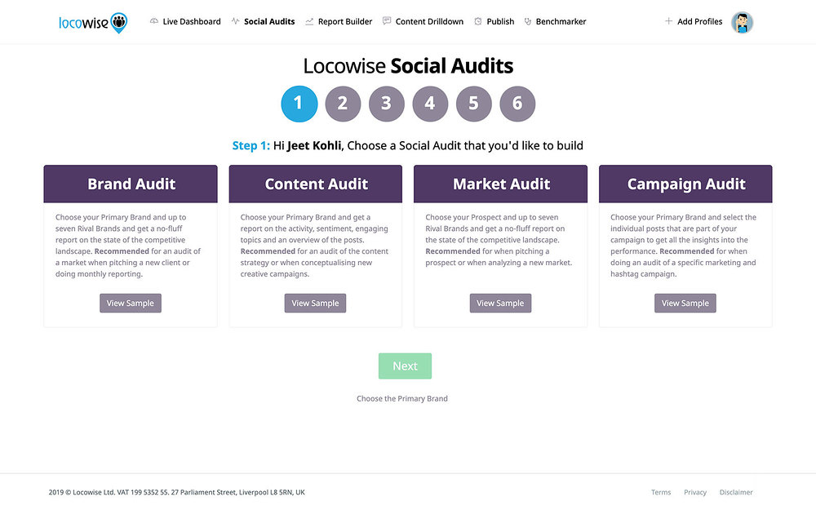Click 'Choose the Primary Brand' text
The height and width of the screenshot is (510, 816).
click(x=402, y=399)
